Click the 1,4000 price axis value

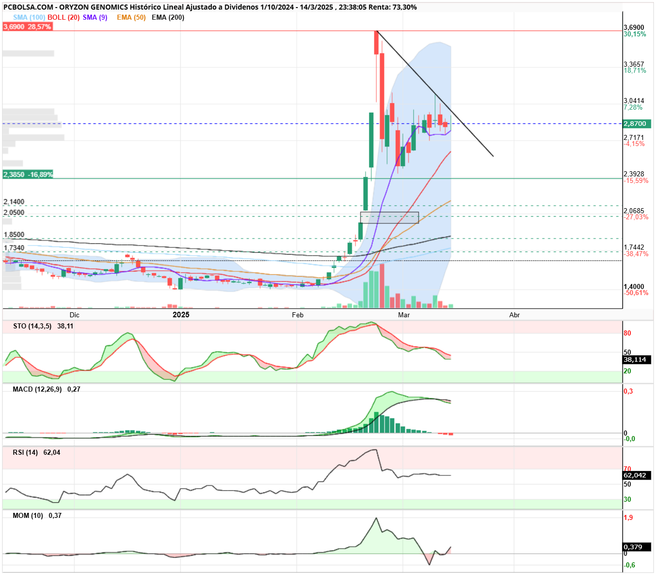[x=634, y=286]
